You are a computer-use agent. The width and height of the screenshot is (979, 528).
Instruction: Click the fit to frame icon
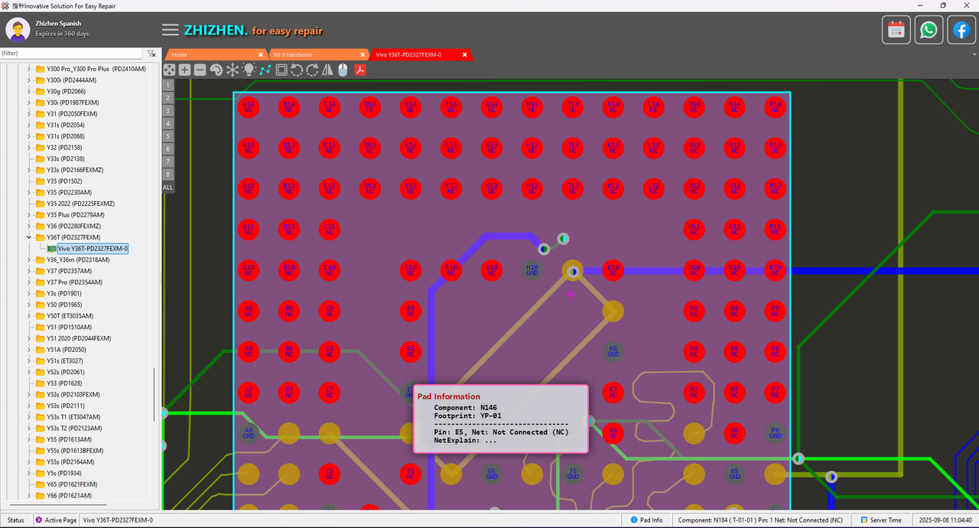click(x=281, y=70)
